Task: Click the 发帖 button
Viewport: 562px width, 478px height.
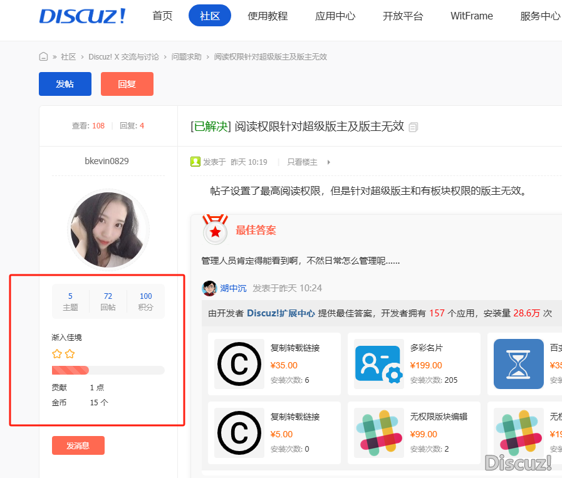Action: (x=65, y=83)
